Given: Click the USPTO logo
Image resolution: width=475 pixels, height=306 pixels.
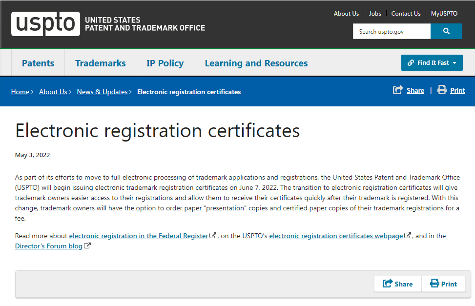Looking at the screenshot, I should pyautogui.click(x=45, y=24).
